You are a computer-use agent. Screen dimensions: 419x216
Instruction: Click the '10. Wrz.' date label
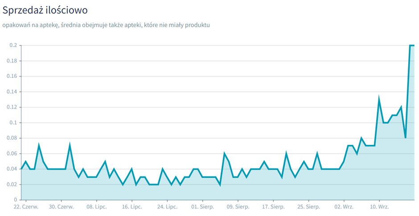tap(379, 207)
